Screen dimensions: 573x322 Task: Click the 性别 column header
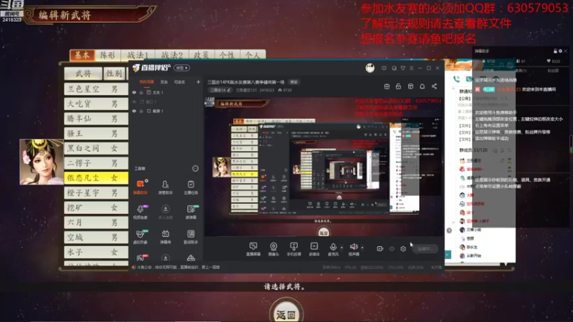[x=114, y=74]
